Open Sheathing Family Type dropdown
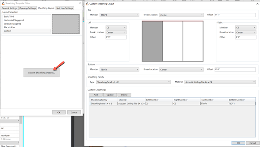This screenshot has height=147, width=260. click(133, 82)
